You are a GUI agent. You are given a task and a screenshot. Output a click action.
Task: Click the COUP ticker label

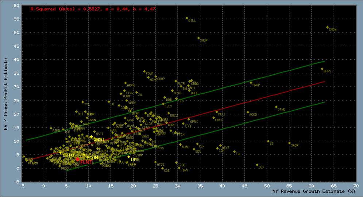[x=161, y=79]
